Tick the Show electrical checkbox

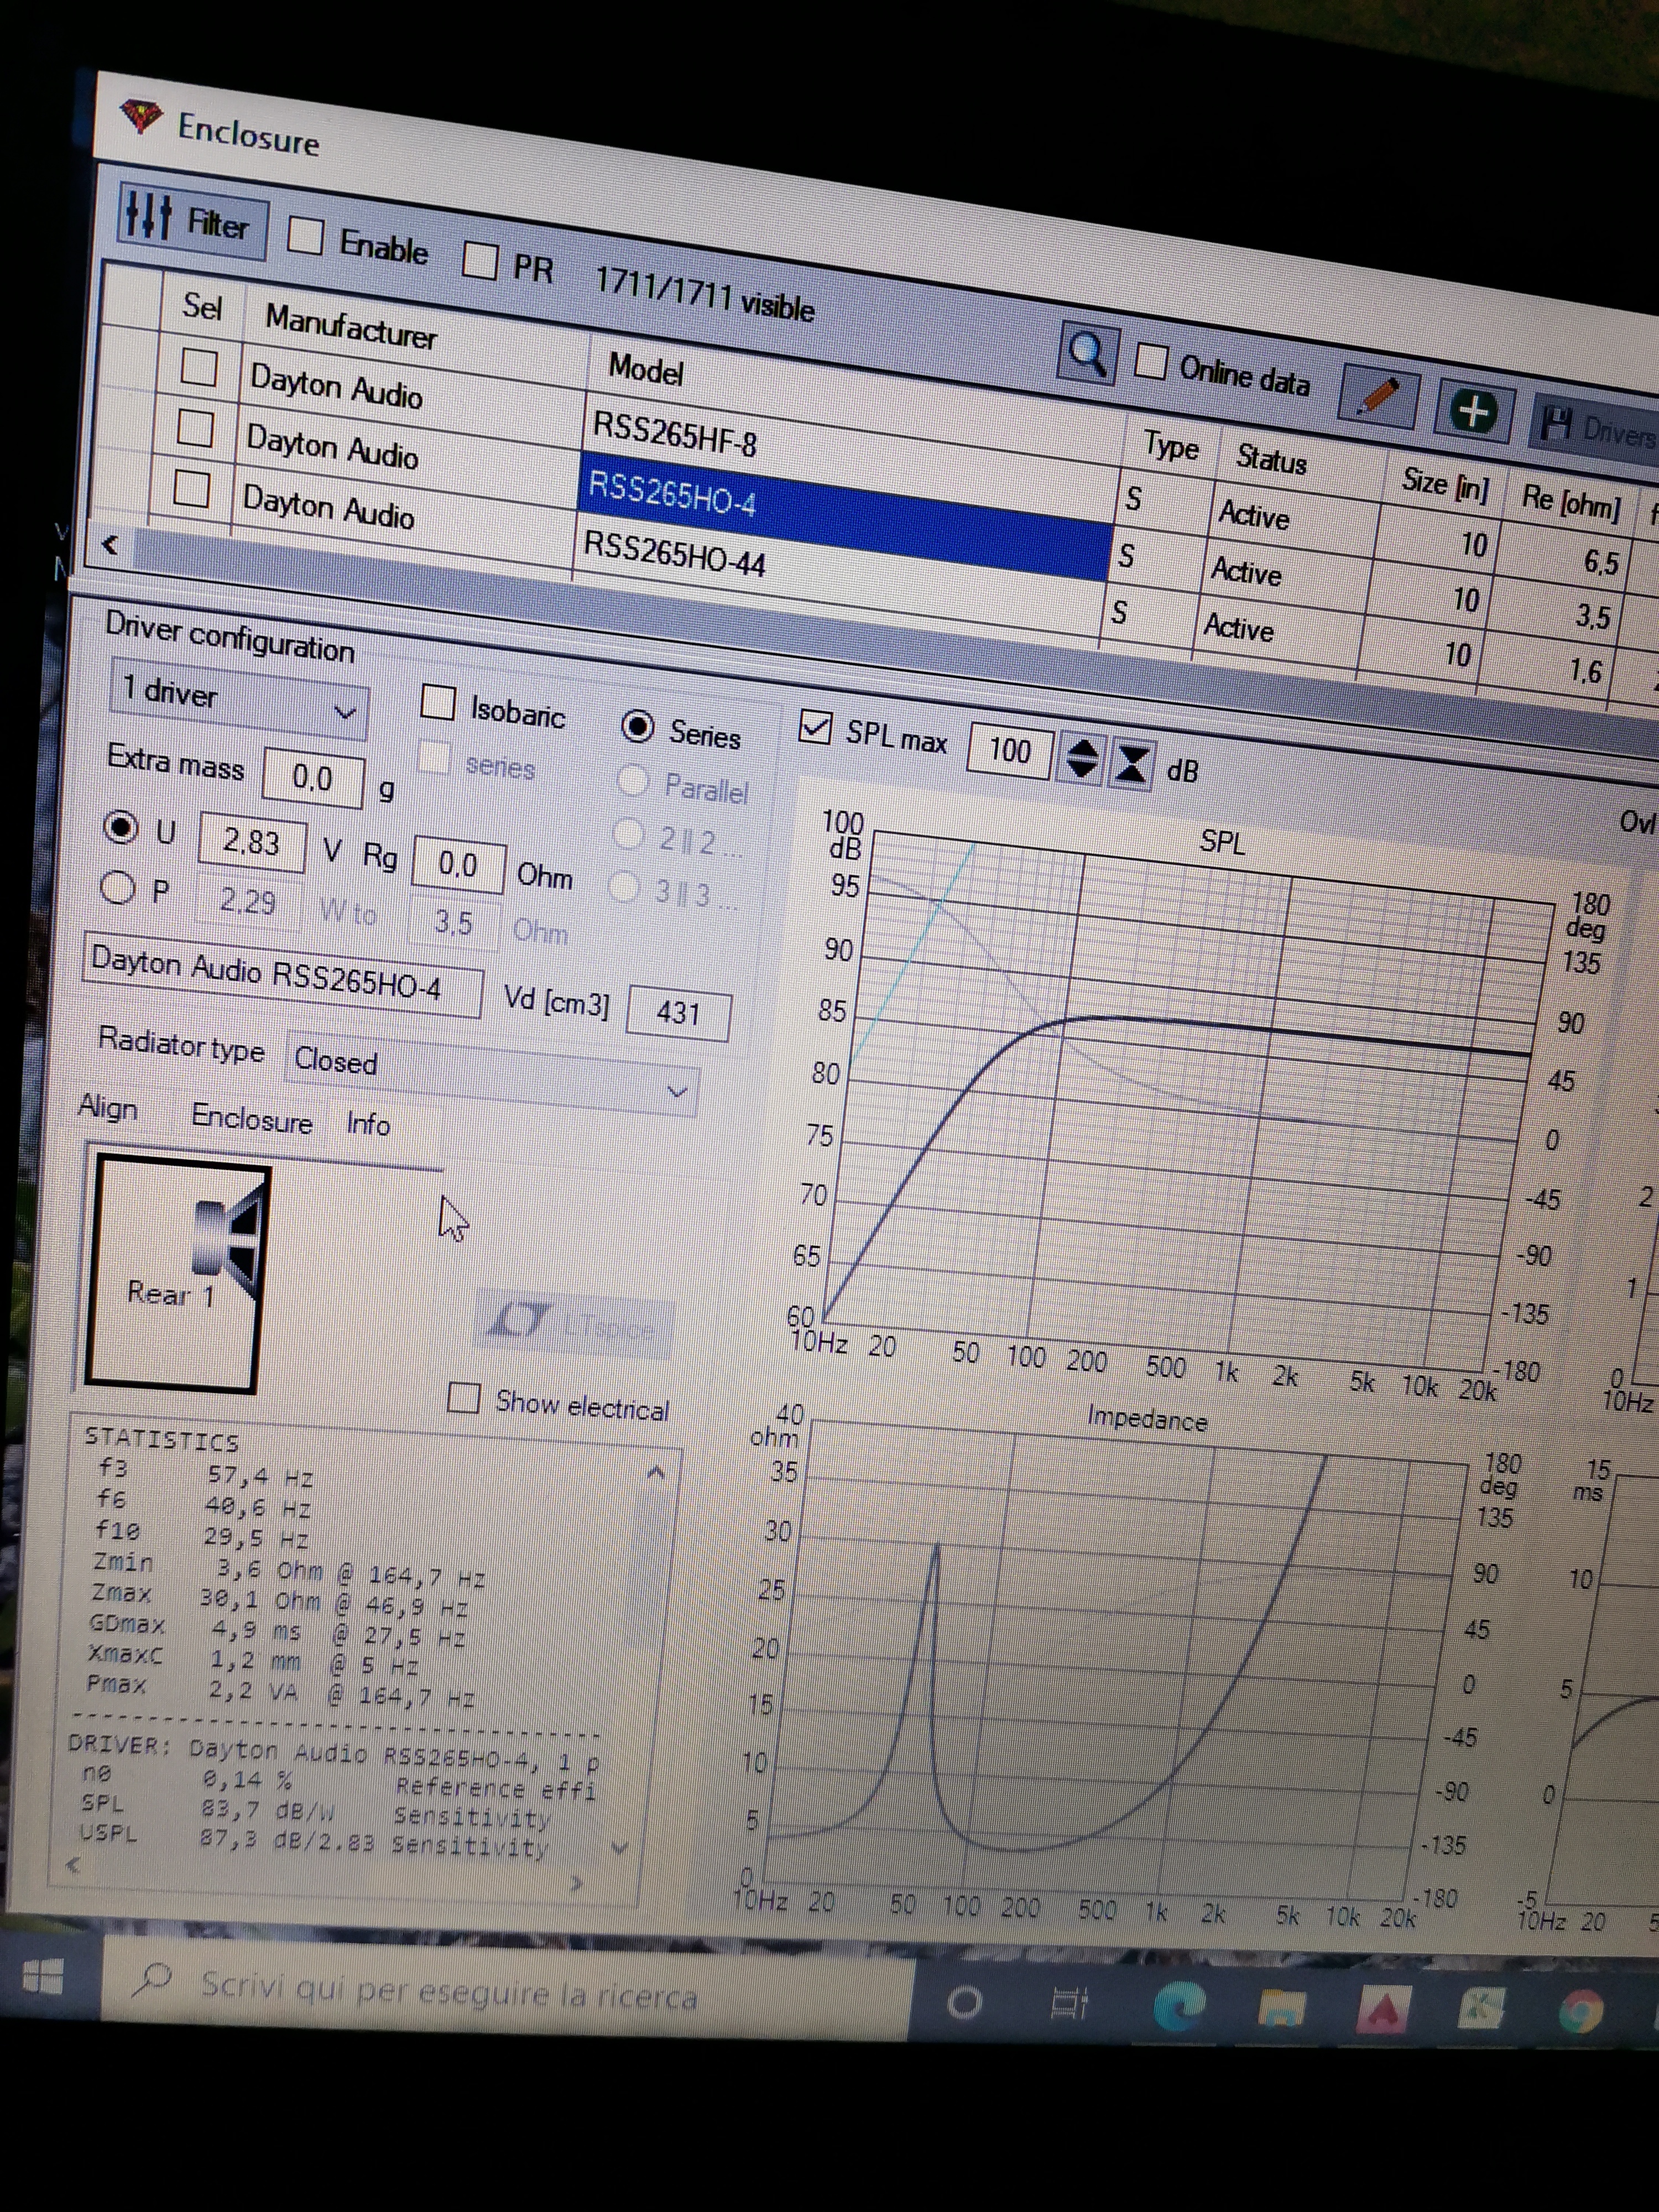pos(464,1397)
